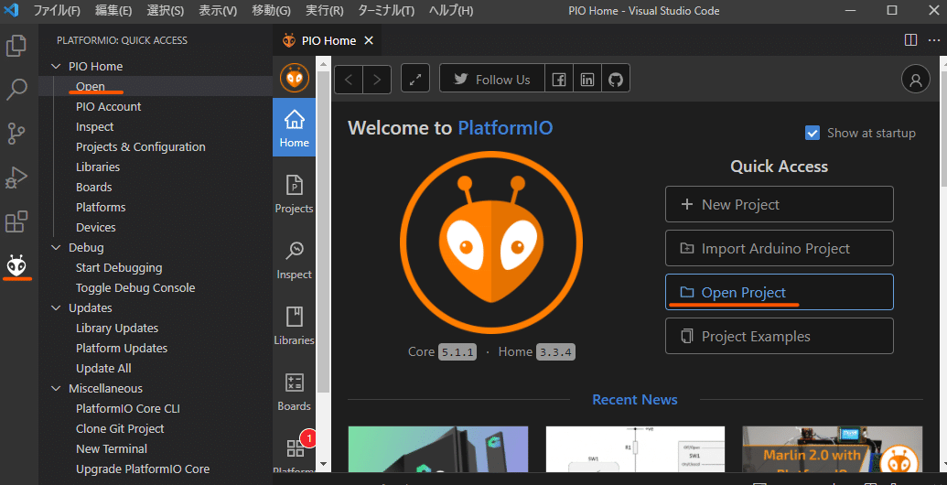The image size is (947, 485).
Task: Open Inspect in PIO Home sidebar
Action: pos(294,260)
